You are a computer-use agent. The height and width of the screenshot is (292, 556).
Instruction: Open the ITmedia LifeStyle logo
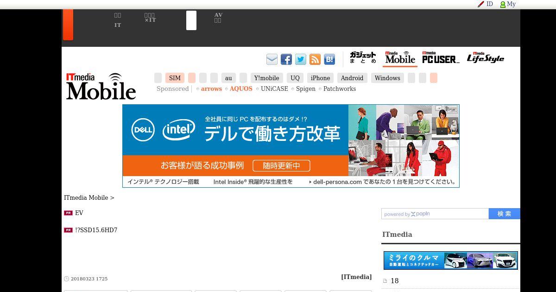(x=486, y=58)
